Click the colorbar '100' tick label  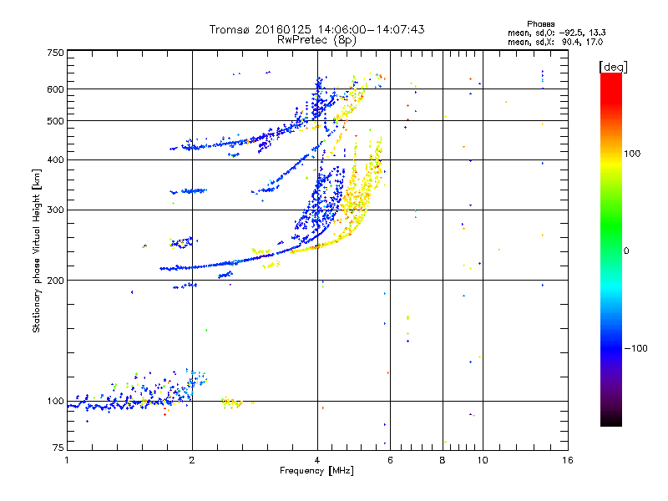[632, 154]
